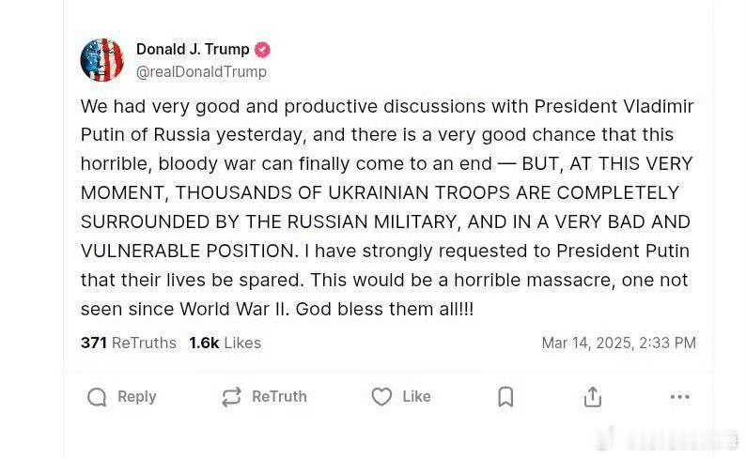Open the flag-themed profile avatar
This screenshot has width=746, height=458.
coord(101,60)
